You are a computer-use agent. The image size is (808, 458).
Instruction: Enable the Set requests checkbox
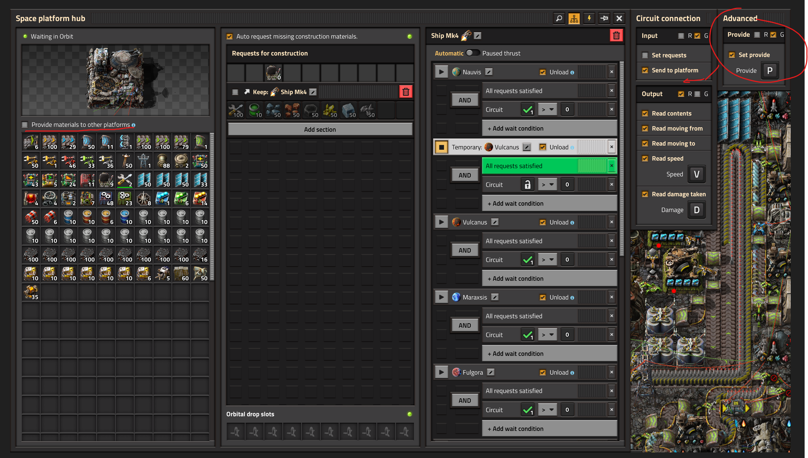point(645,55)
